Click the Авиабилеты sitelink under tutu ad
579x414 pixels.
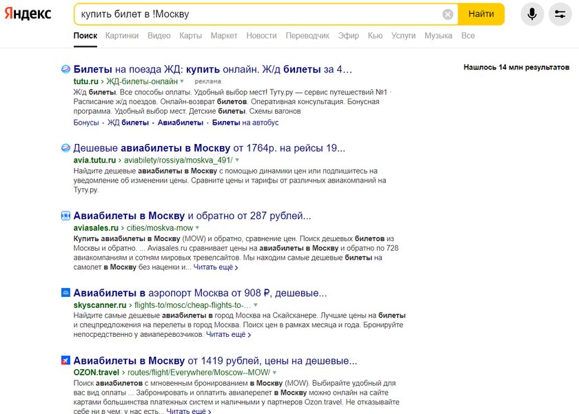click(180, 123)
